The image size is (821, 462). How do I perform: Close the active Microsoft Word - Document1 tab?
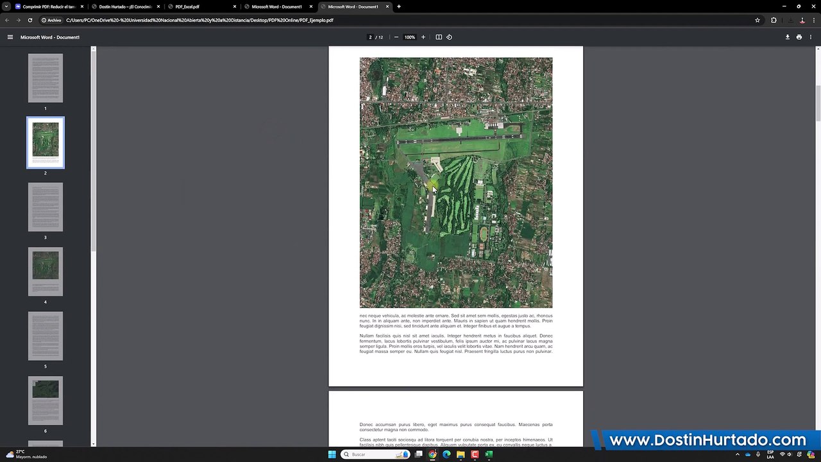[387, 6]
